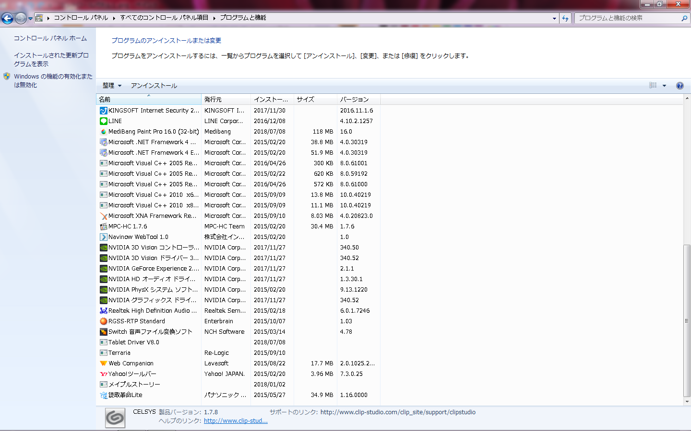Select NVIDIA 3D Vision コントローラ row
The image size is (691, 431).
(238, 248)
